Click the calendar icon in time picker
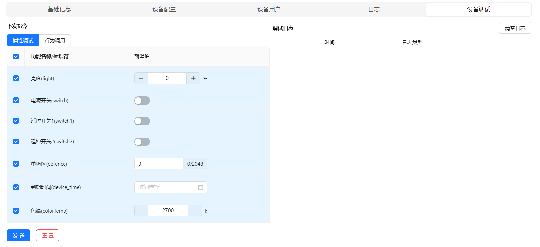The image size is (540, 247). (201, 187)
